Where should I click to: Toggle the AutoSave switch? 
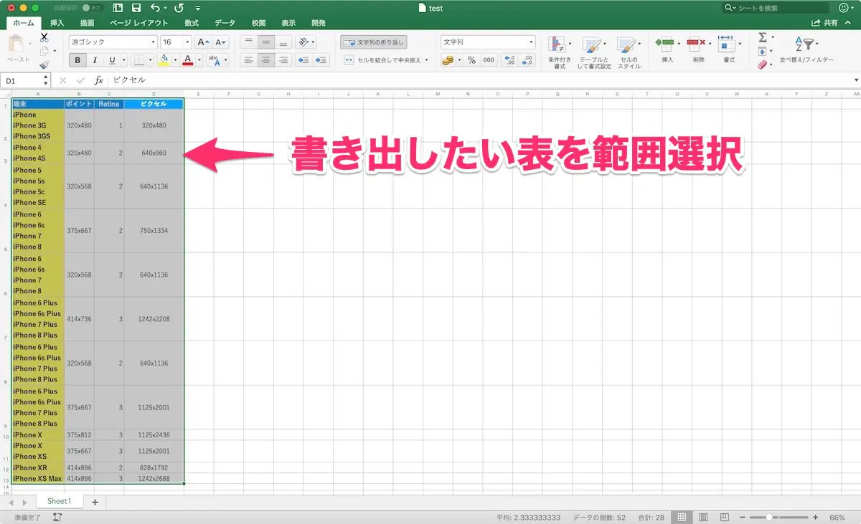91,8
